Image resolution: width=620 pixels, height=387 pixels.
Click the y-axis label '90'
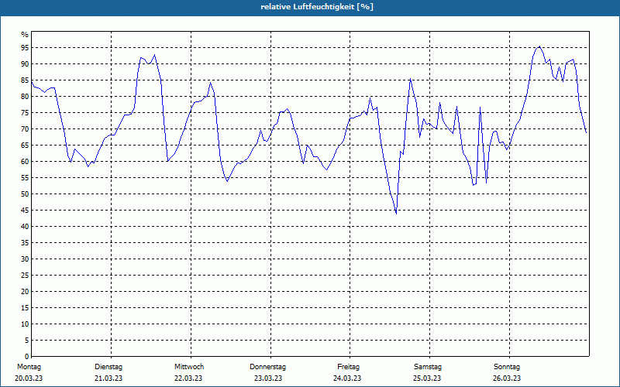click(25, 64)
